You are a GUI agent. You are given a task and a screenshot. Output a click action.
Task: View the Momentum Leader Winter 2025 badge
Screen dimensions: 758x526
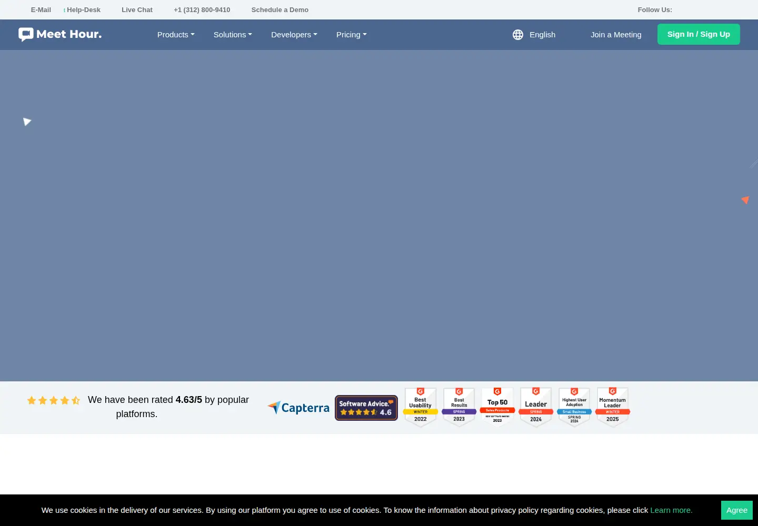click(x=613, y=408)
